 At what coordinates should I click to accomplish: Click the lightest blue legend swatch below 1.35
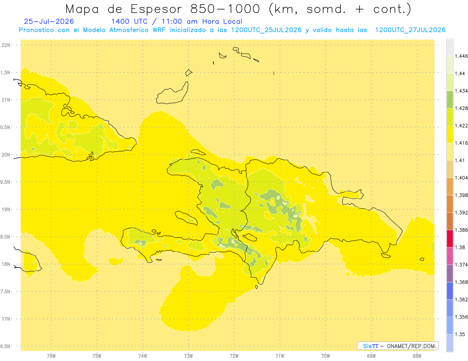click(x=450, y=343)
